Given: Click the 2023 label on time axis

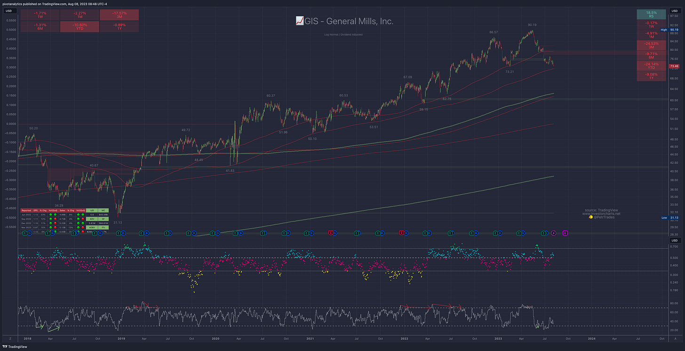Looking at the screenshot, I should [x=498, y=339].
